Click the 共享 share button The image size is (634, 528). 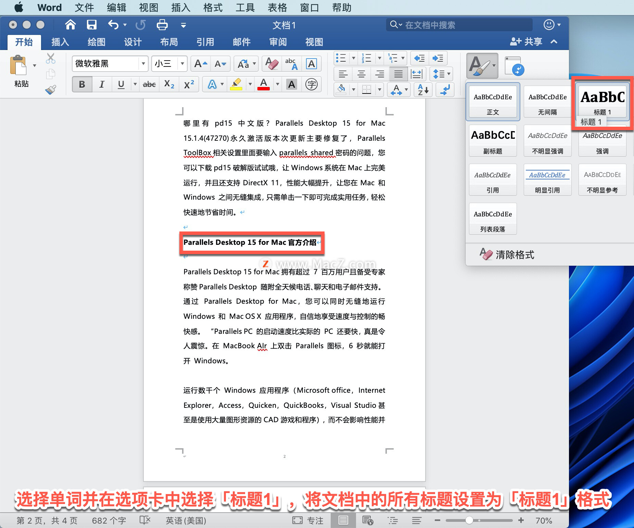point(526,42)
